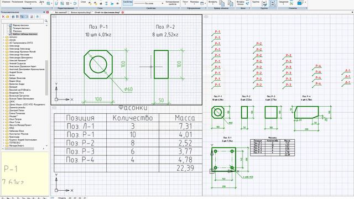
Task: Click the lock-layer icon in the Слои panel
Action: (x=101, y=3)
